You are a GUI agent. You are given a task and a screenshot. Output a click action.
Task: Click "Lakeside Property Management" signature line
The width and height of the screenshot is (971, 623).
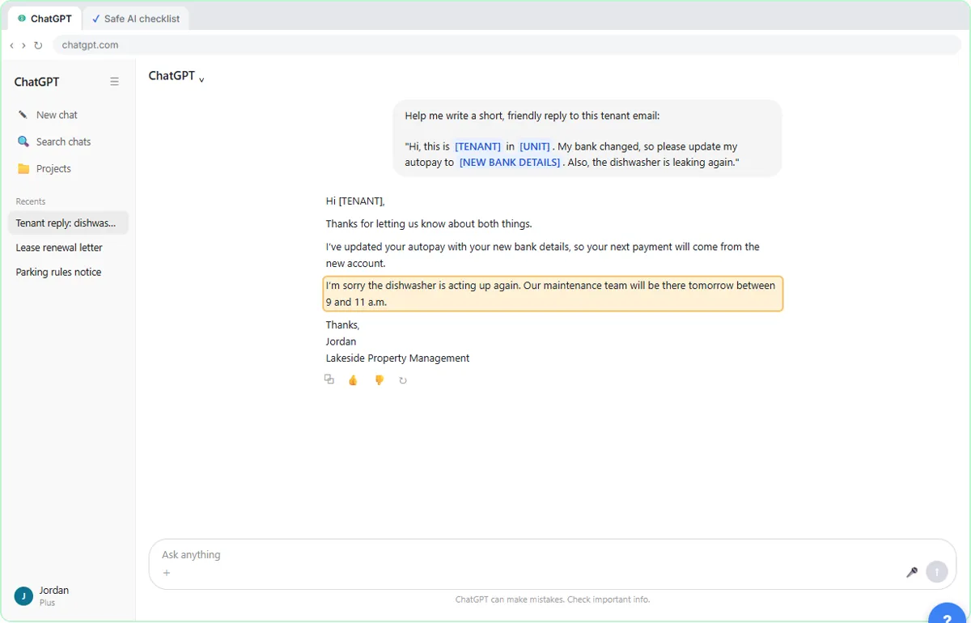coord(397,358)
